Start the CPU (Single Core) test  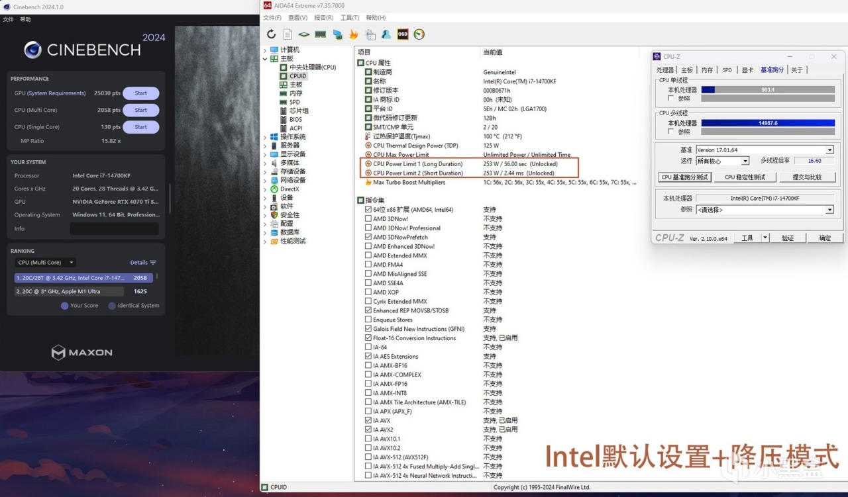click(x=141, y=127)
